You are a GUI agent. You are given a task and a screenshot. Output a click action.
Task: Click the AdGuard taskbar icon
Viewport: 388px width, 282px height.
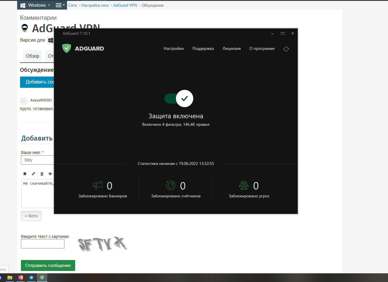pyautogui.click(x=42, y=278)
